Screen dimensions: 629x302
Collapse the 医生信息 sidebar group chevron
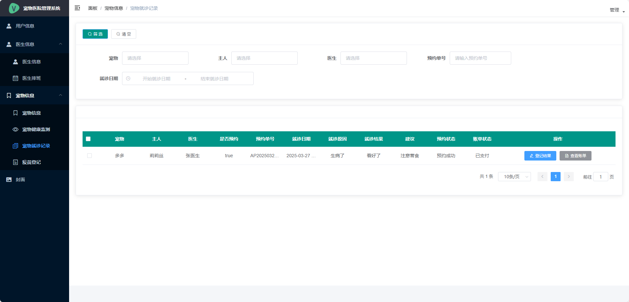coord(61,44)
